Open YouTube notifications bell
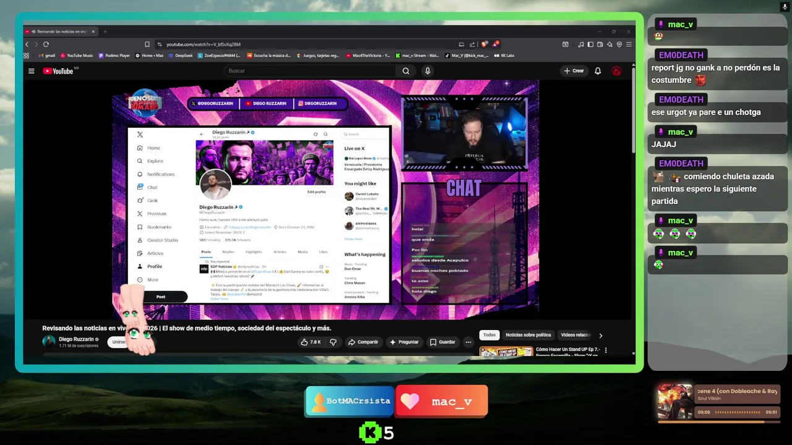This screenshot has height=445, width=792. 598,71
